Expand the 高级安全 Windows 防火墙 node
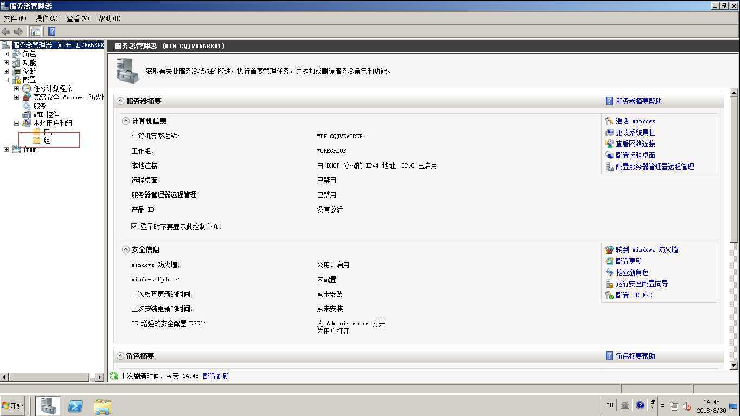This screenshot has height=416, width=740. tap(16, 97)
